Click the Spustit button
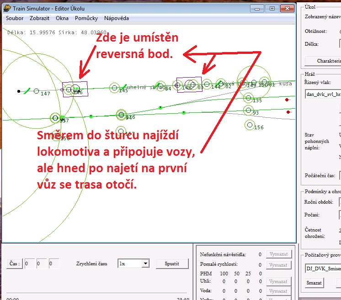 pos(172,264)
